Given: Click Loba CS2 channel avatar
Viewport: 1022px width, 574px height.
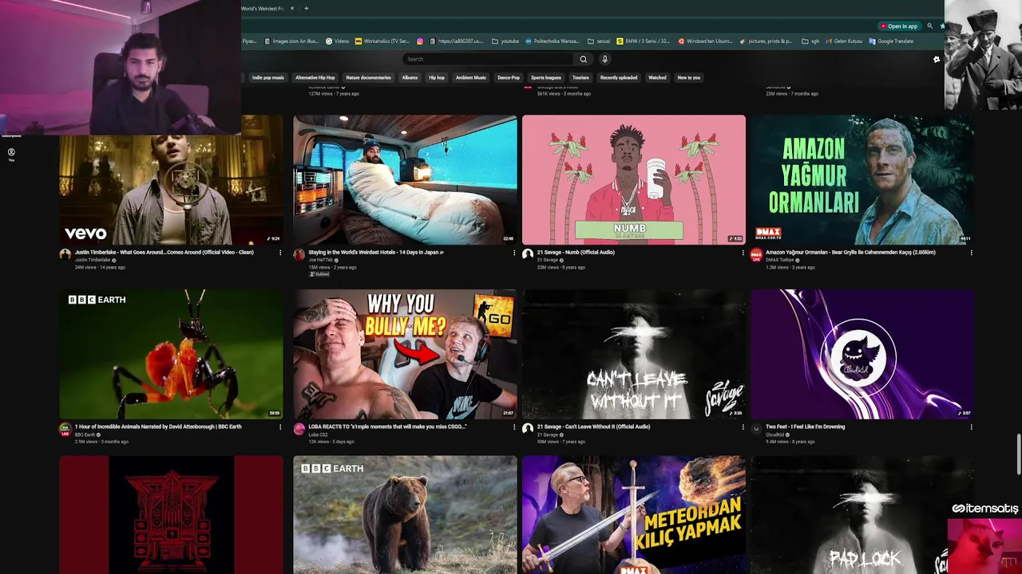Looking at the screenshot, I should 299,429.
